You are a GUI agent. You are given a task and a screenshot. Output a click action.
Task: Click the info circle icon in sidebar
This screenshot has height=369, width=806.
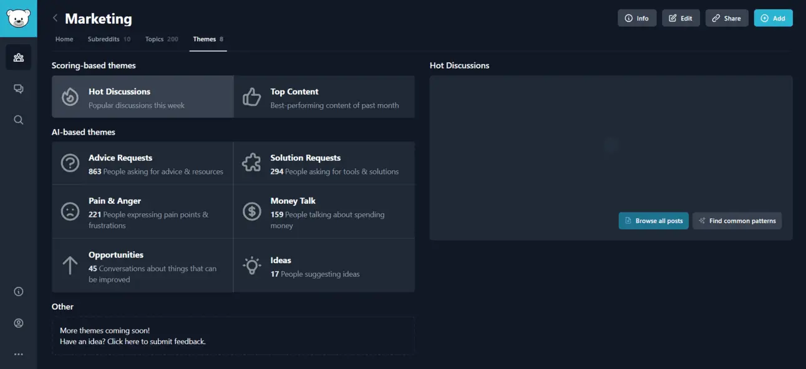18,291
